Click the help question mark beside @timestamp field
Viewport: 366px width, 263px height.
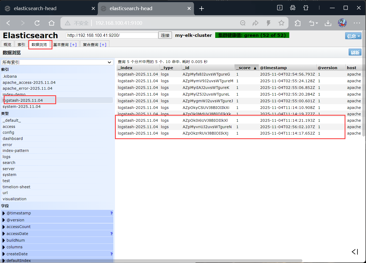111,213
